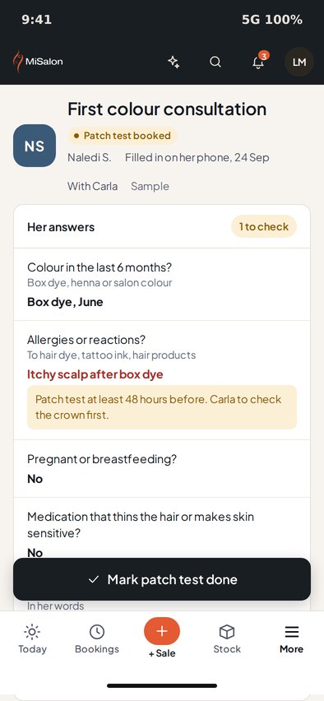Tap the search magnifier icon
This screenshot has width=324, height=701.
click(215, 62)
